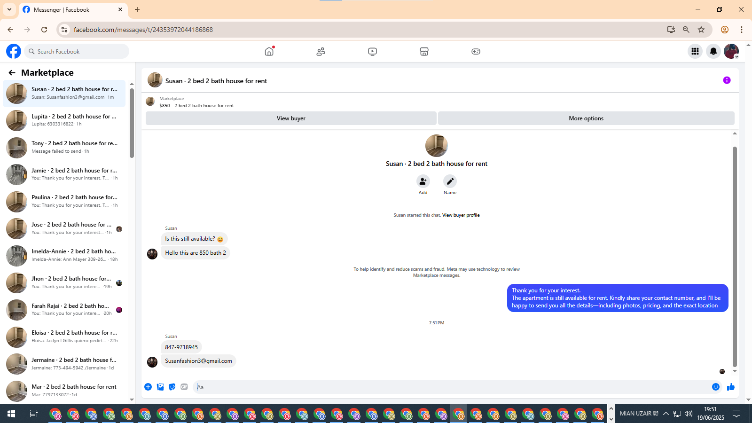Open Jhon's conversation in the list
752x423 pixels.
64,283
